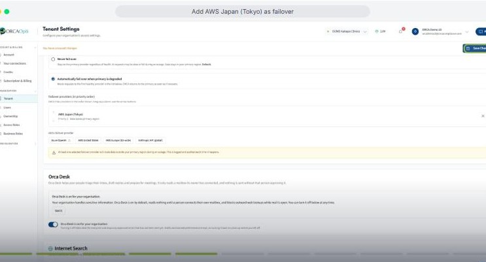Viewport: 486px width, 262px height.
Task: Click the AWS Japan (Tokyo) provider name
Action: [x=71, y=114]
